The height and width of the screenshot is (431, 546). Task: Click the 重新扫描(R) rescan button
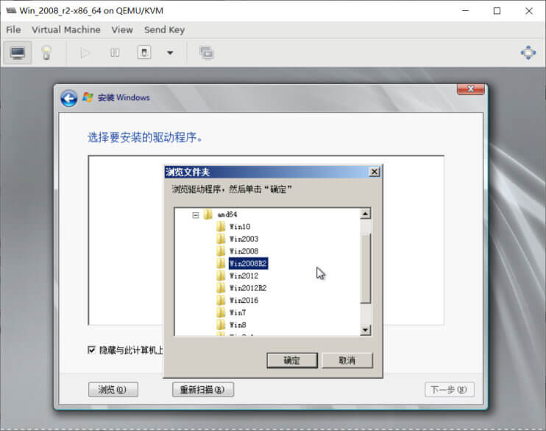coord(203,390)
